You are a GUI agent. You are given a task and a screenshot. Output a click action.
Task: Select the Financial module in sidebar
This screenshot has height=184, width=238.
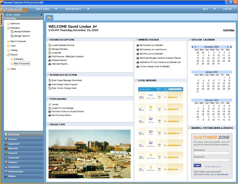click(24, 153)
